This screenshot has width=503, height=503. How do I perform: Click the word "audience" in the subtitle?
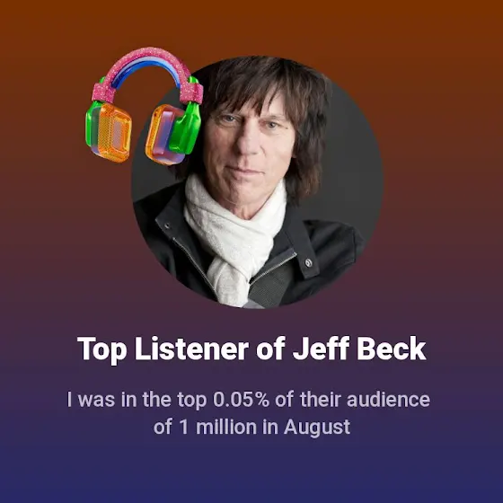click(388, 400)
